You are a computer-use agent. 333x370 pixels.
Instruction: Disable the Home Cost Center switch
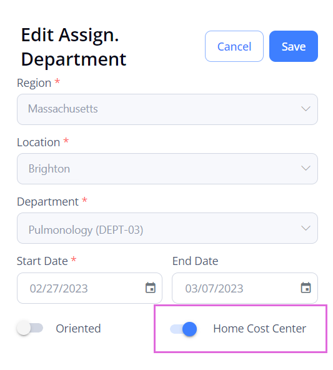(184, 329)
